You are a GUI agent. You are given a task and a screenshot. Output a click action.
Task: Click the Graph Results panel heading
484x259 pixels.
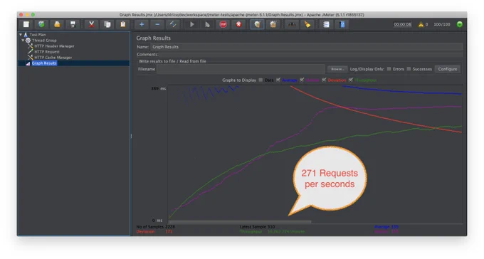[x=154, y=38]
